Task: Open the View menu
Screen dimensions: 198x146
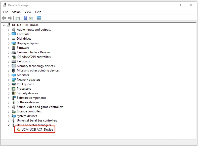Action: (28, 12)
